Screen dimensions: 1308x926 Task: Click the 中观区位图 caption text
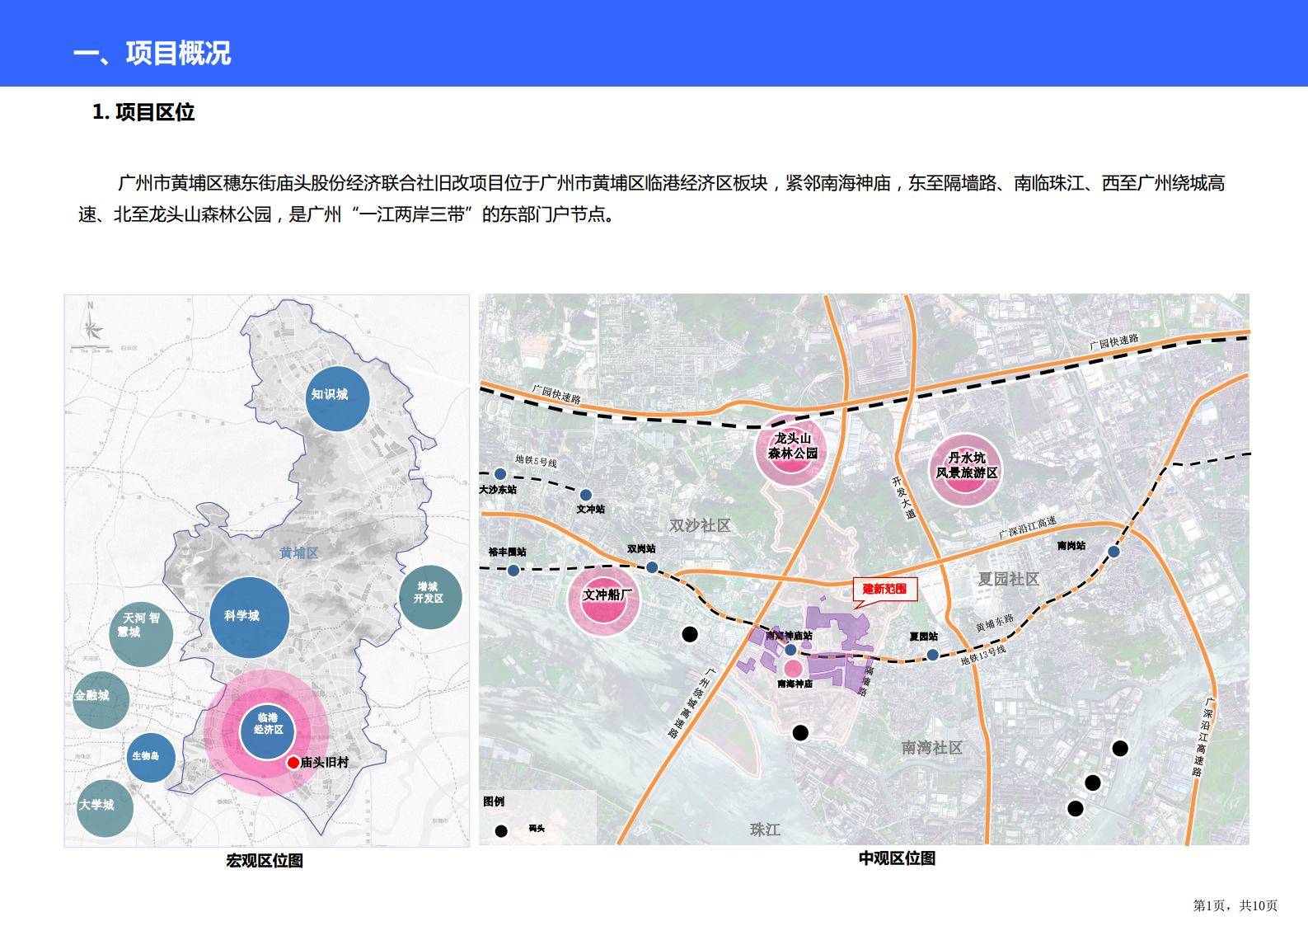coord(897,858)
